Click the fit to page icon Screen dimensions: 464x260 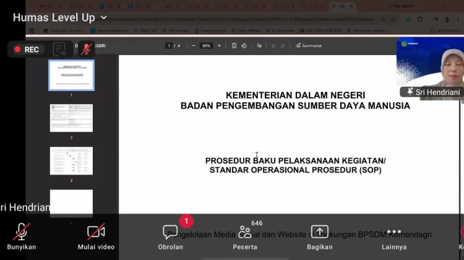(234, 46)
